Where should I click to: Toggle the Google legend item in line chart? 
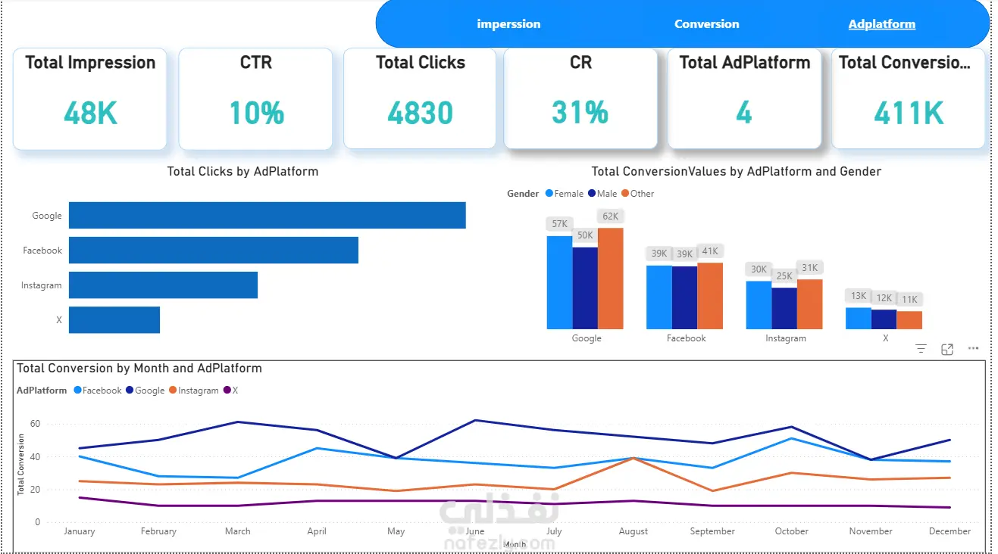point(145,391)
